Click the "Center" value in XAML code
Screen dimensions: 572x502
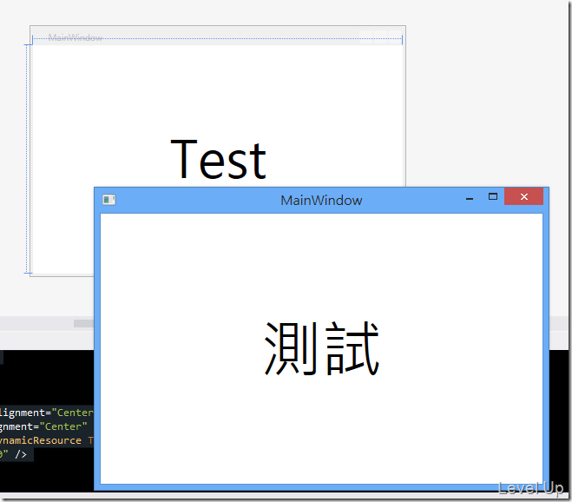coord(63,426)
